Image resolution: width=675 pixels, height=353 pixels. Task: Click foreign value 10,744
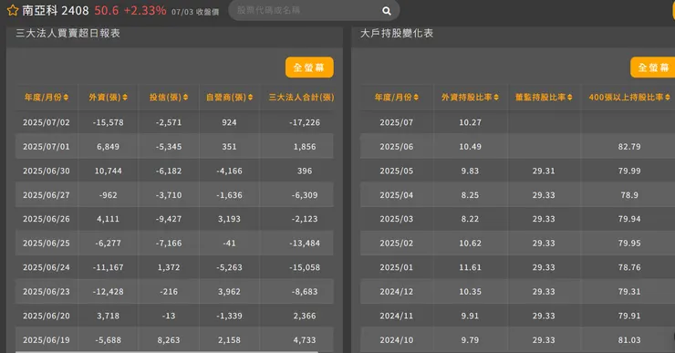(x=108, y=171)
